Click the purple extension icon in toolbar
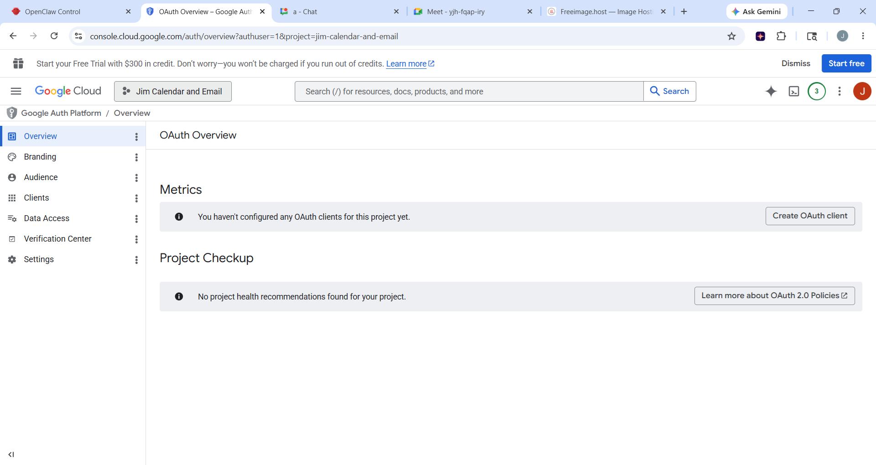876x465 pixels. (x=760, y=36)
